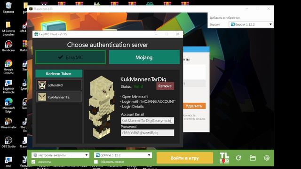
Task: Select the EasyMC authentication server
Action: pos(71,57)
